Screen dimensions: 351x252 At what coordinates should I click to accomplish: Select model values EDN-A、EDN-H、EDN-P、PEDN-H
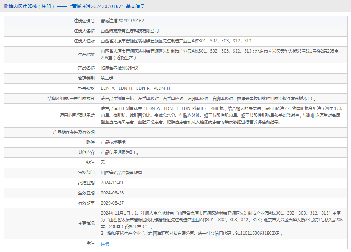(x=135, y=89)
